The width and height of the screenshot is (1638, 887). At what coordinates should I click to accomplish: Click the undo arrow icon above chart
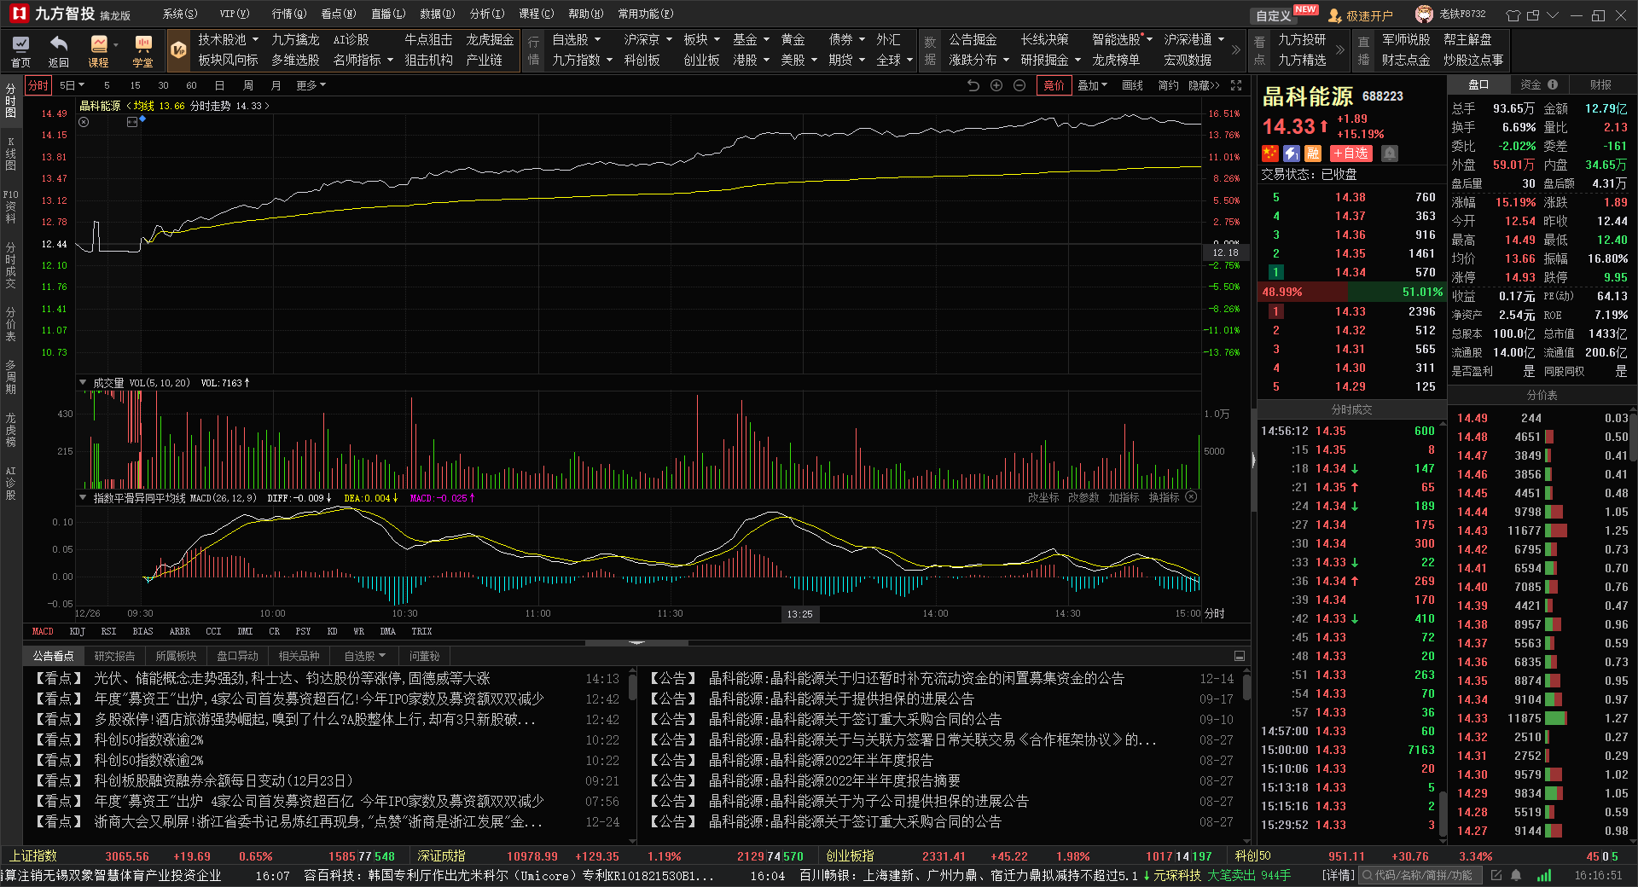point(973,85)
